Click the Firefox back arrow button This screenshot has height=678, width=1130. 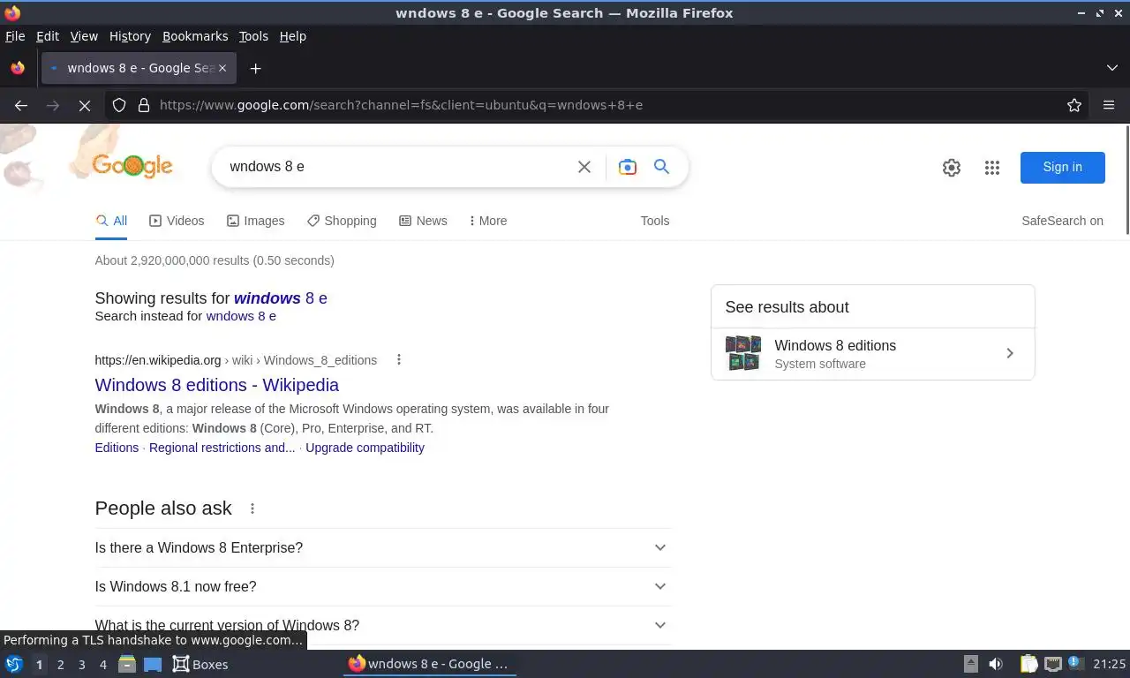pos(21,105)
